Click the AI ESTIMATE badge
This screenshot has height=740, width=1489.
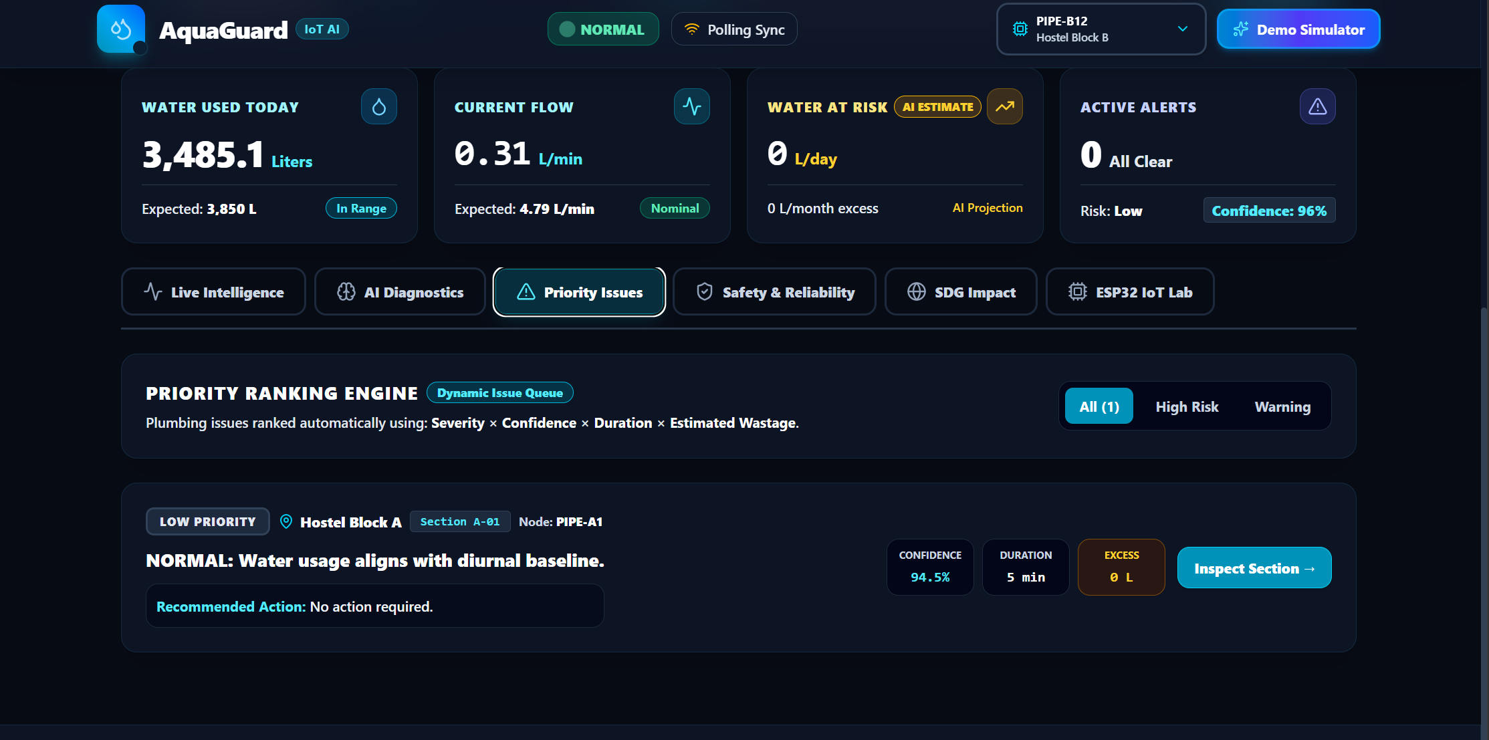pos(937,107)
